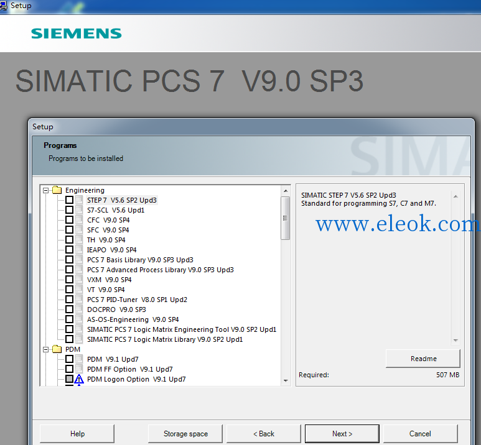The height and width of the screenshot is (445, 481).
Task: Click the grayed PDM Logon Option checkbox
Action: [69, 378]
